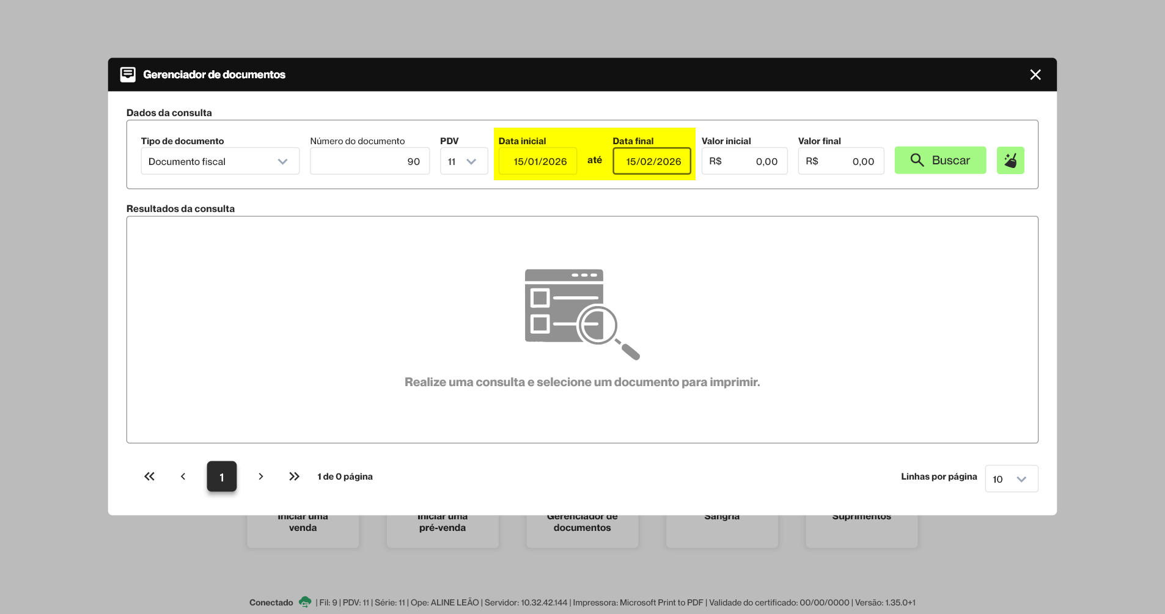Jump to the last results page
This screenshot has height=614, width=1165.
coord(294,477)
